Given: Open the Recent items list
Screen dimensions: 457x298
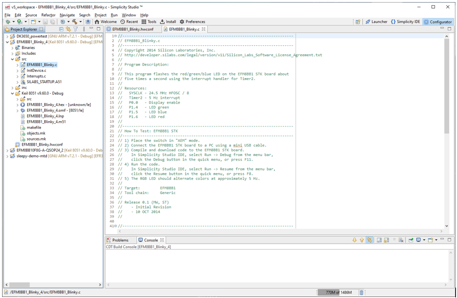Looking at the screenshot, I should (129, 22).
